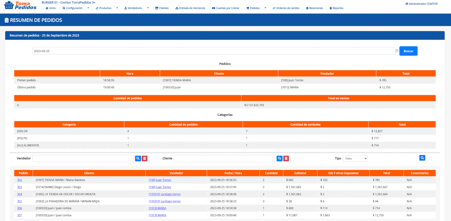Clear Cliente with the red trash icon
The height and width of the screenshot is (221, 451).
[286, 158]
